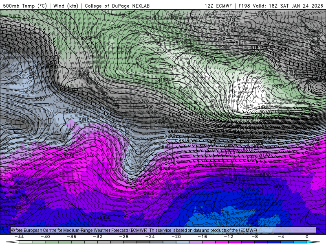
Task: Click the −44 label on color scale
Action: [x=19, y=237]
